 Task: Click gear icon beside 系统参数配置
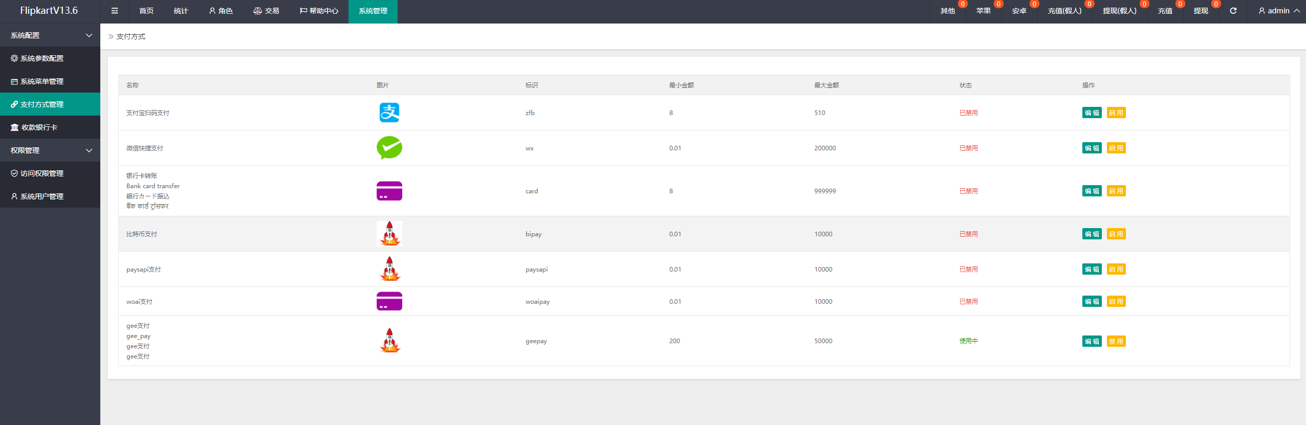(14, 58)
